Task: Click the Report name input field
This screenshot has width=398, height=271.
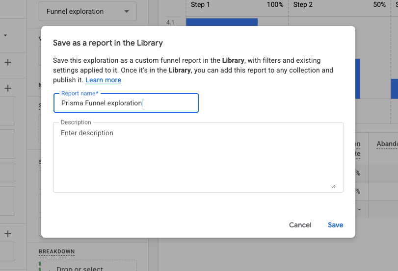Action: pos(126,103)
